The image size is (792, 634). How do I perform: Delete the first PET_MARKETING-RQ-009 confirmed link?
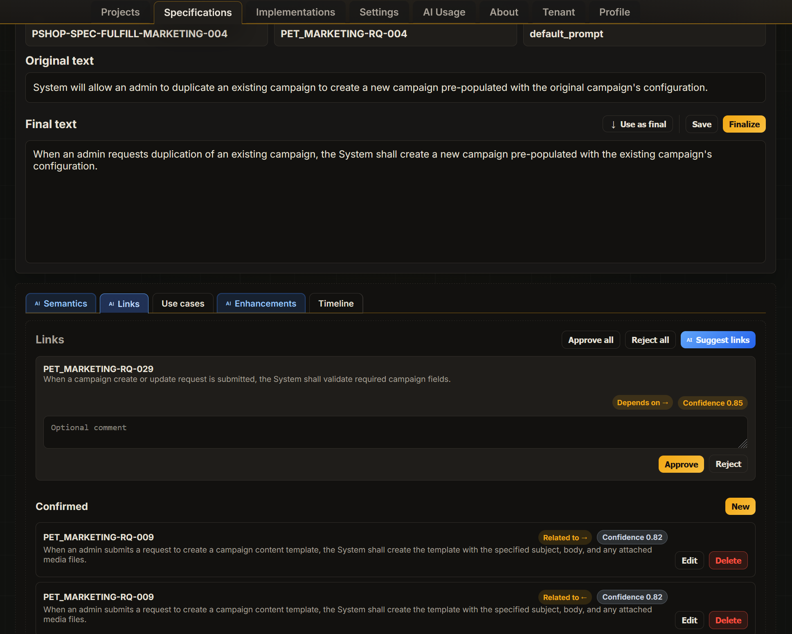tap(728, 560)
